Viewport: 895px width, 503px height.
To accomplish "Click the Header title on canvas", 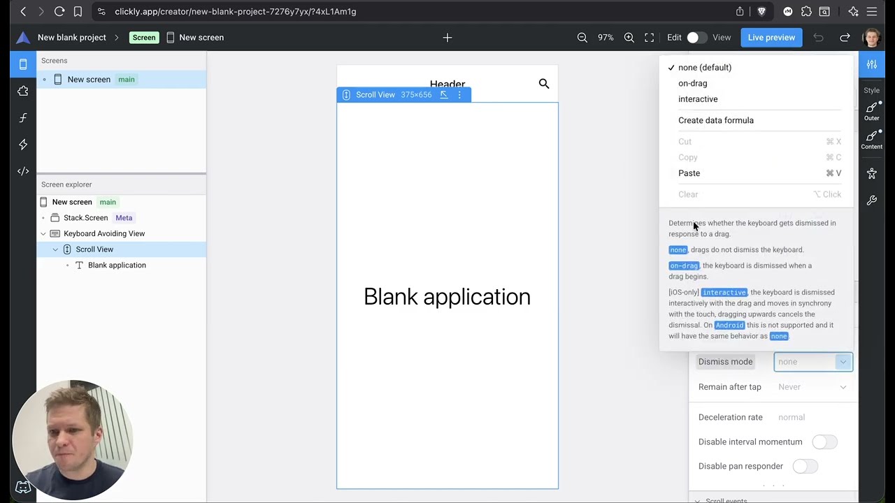I will (447, 83).
